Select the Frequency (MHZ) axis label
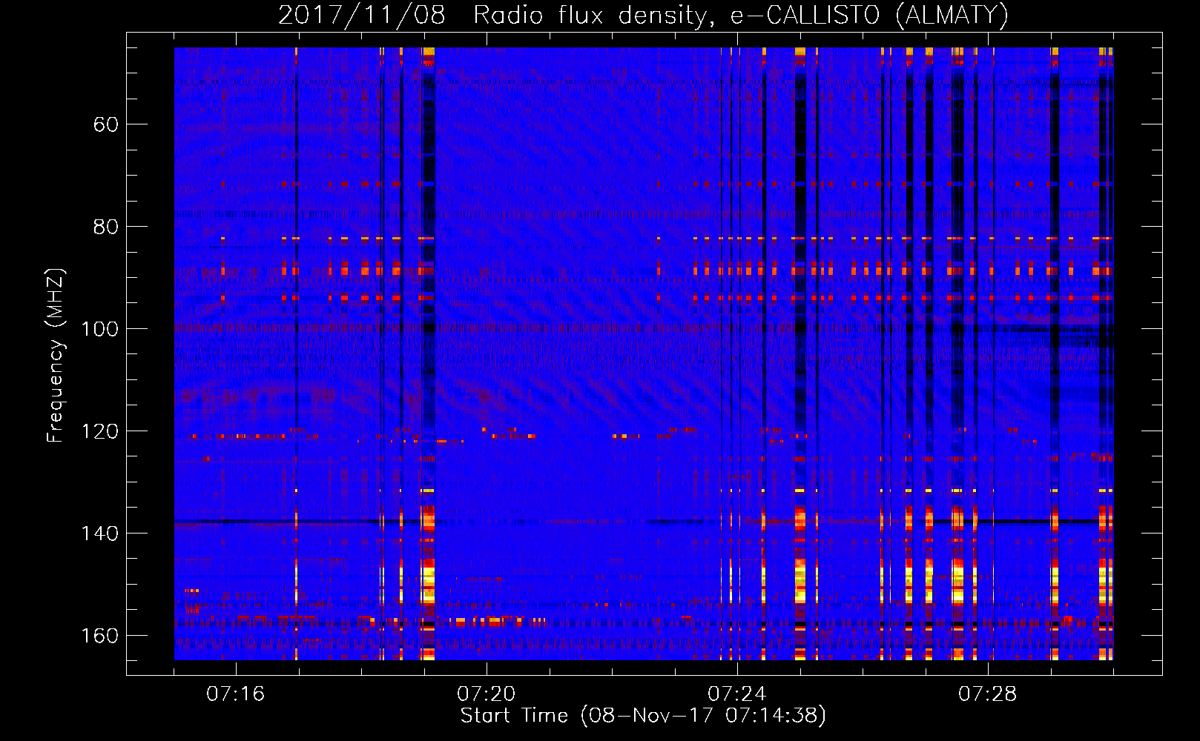 pos(56,356)
